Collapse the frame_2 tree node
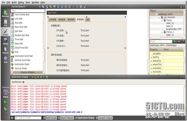The image size is (187, 121). (162, 32)
